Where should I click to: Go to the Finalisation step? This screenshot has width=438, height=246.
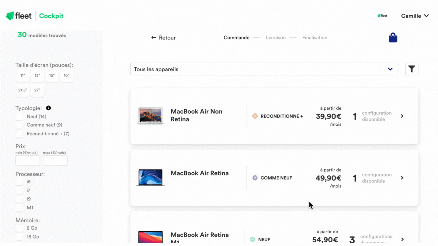(315, 38)
